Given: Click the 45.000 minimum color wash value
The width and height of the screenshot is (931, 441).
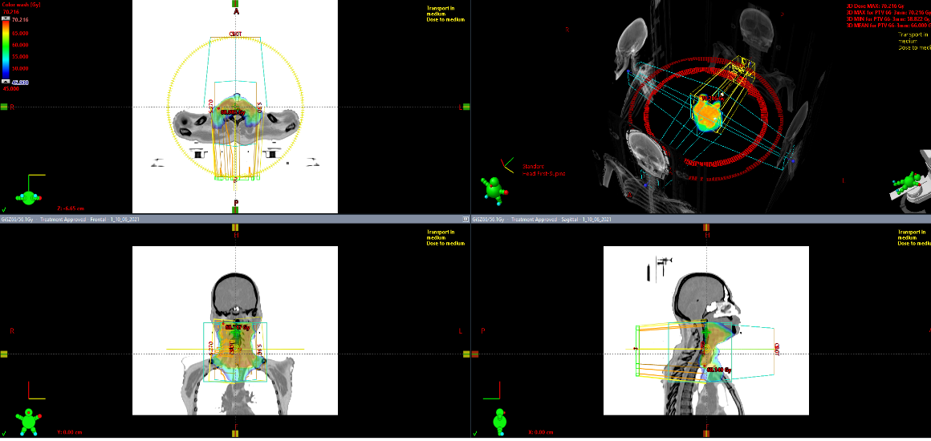Looking at the screenshot, I should 10,89.
